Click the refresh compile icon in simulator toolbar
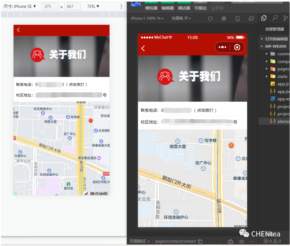Screen dimensions: 290x246 (210, 19)
